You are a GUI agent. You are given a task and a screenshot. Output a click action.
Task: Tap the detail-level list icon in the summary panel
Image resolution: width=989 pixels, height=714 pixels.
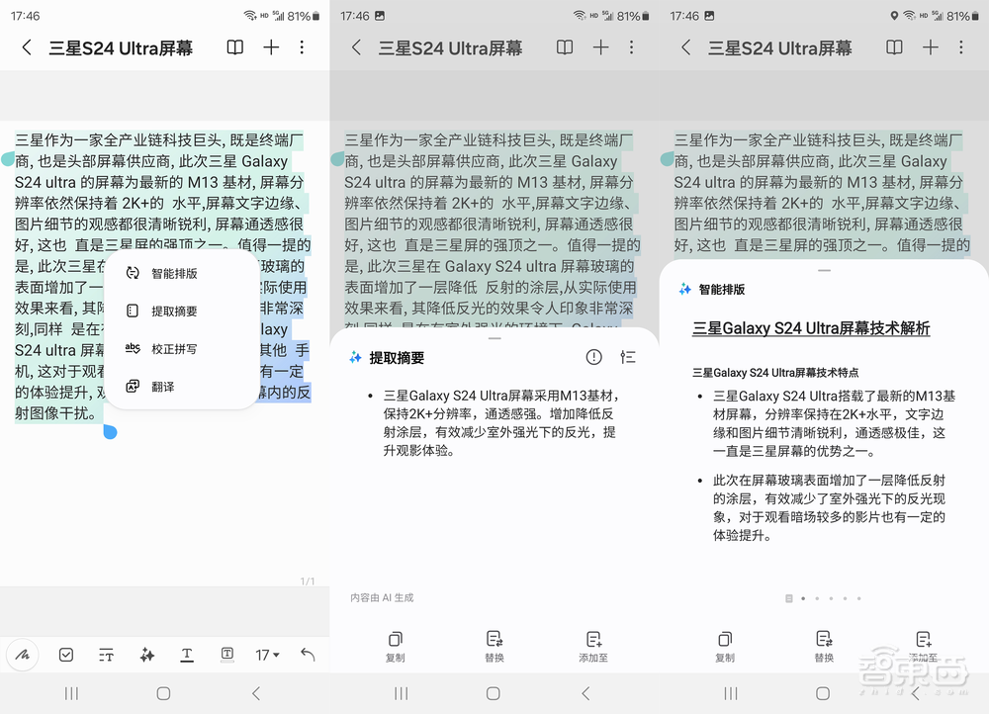point(627,357)
